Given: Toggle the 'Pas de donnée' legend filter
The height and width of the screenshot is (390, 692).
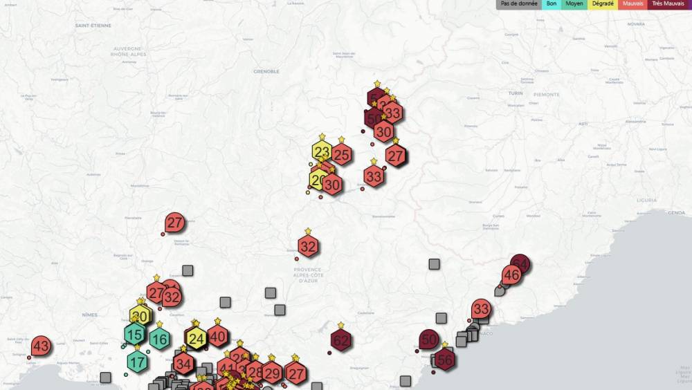Looking at the screenshot, I should [518, 4].
